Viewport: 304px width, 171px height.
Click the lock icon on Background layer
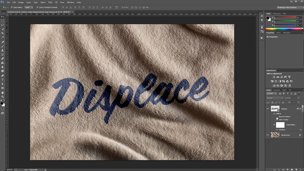point(300,135)
